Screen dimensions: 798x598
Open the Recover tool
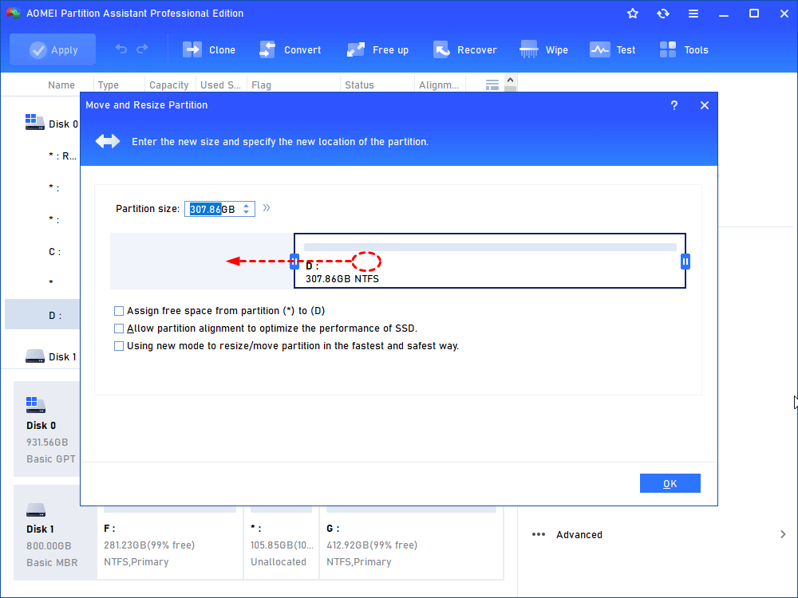(x=464, y=49)
